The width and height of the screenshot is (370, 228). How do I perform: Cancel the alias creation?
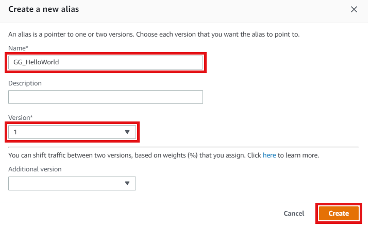tap(294, 214)
